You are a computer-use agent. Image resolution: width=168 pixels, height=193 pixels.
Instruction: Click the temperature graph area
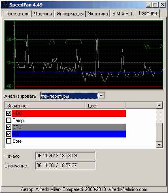tap(84, 55)
